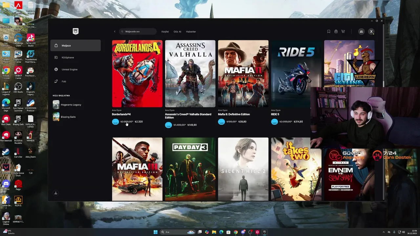This screenshot has height=236, width=420.
Task: Click the OBS Studio desktop icon
Action: pyautogui.click(x=18, y=88)
